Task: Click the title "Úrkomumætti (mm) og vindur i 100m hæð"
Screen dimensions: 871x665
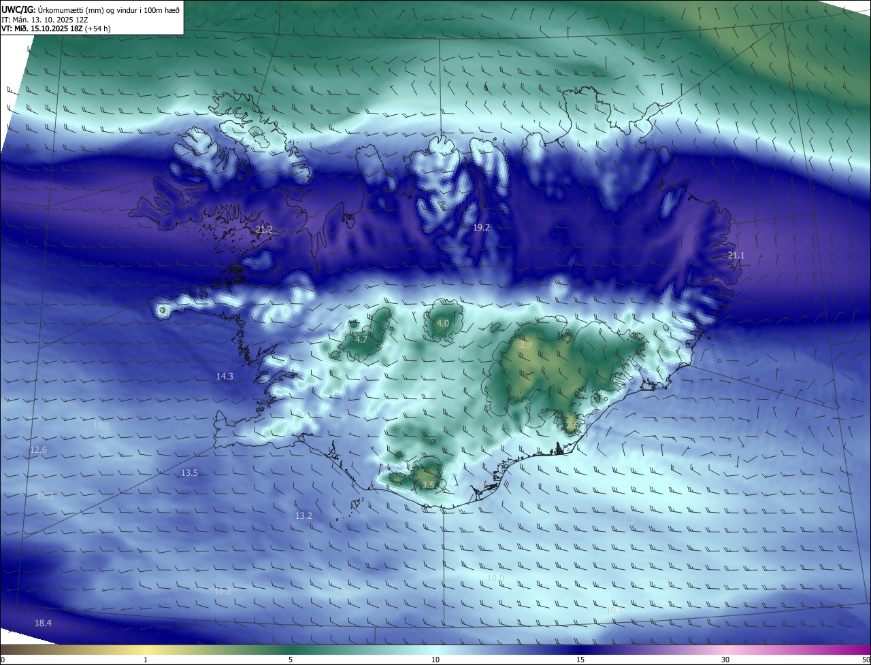Action: [x=108, y=10]
